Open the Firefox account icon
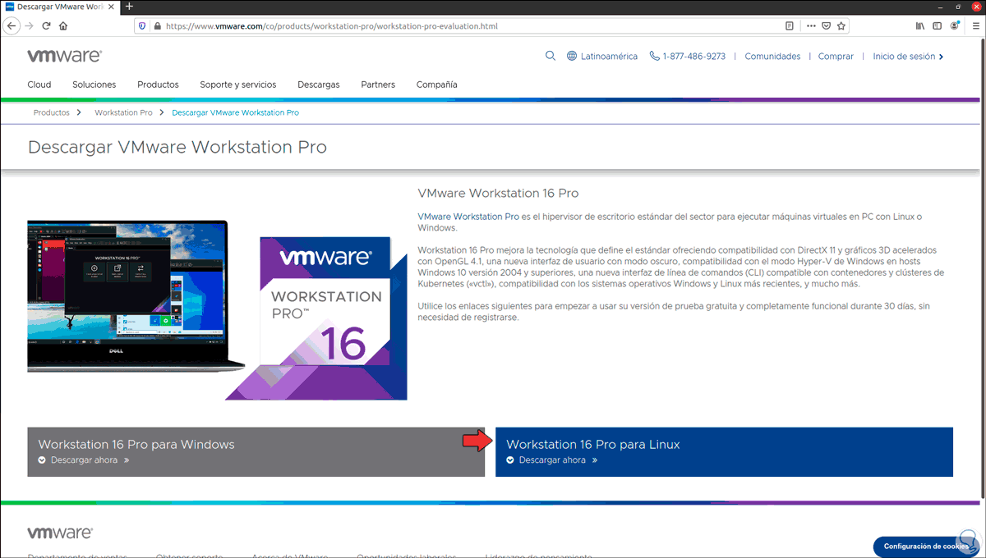The image size is (986, 558). pyautogui.click(x=955, y=25)
